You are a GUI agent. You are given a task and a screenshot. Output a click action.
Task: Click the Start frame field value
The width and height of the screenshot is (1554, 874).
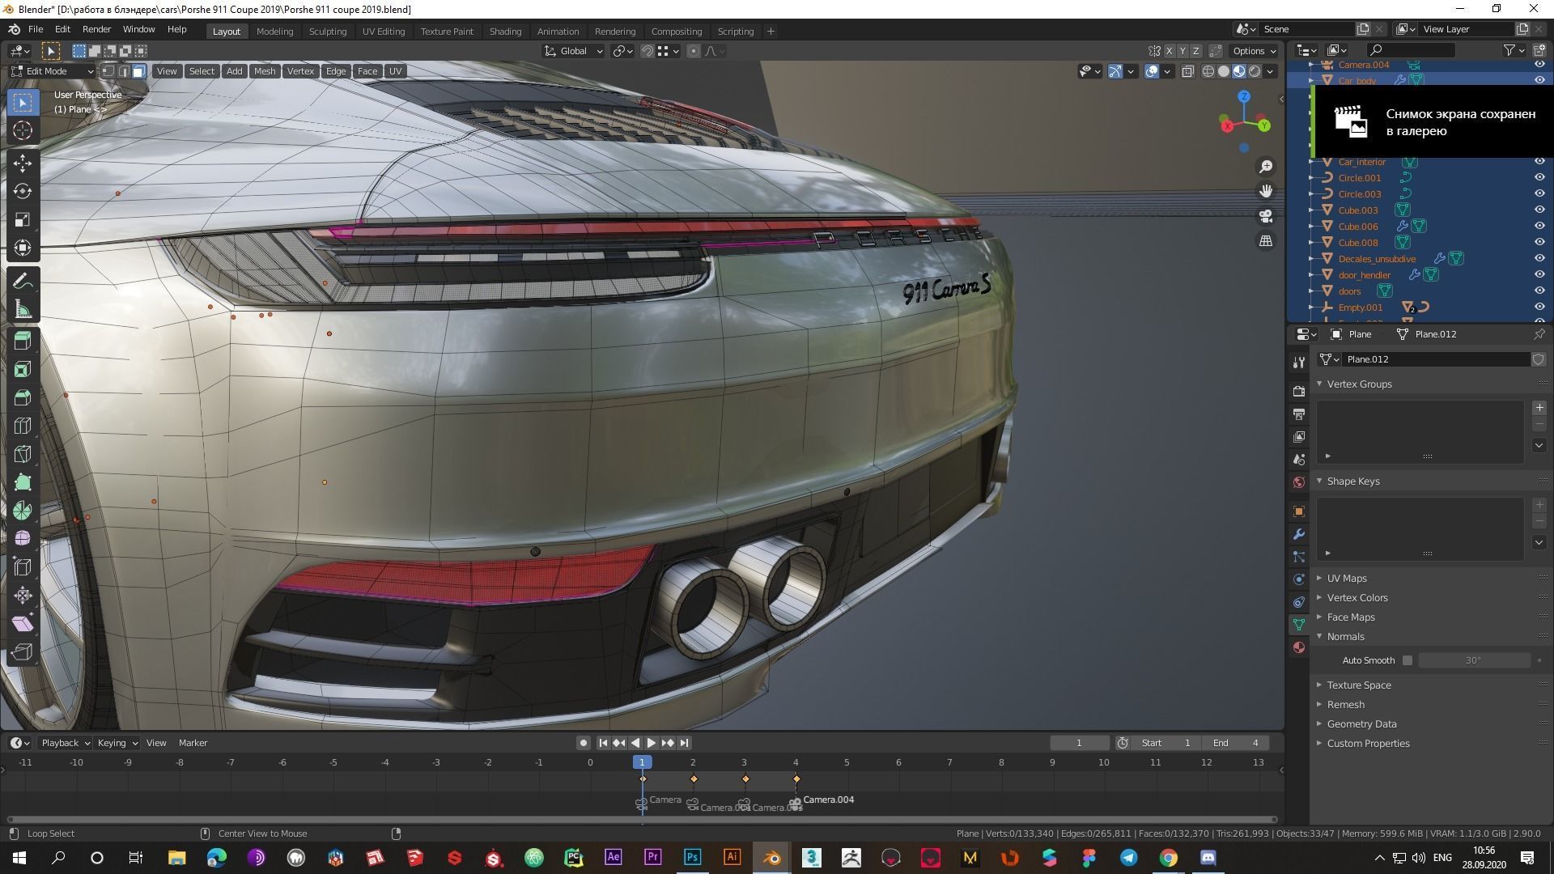1165,743
